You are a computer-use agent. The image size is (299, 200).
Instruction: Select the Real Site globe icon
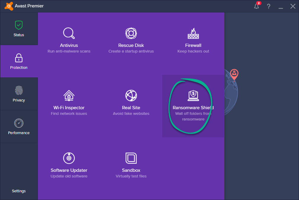tap(131, 96)
